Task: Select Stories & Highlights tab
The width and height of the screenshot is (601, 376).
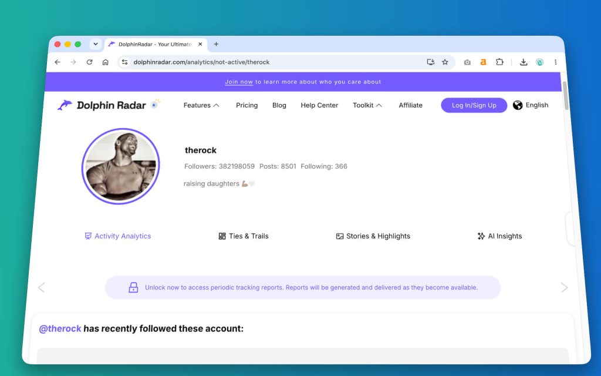Action: (373, 236)
